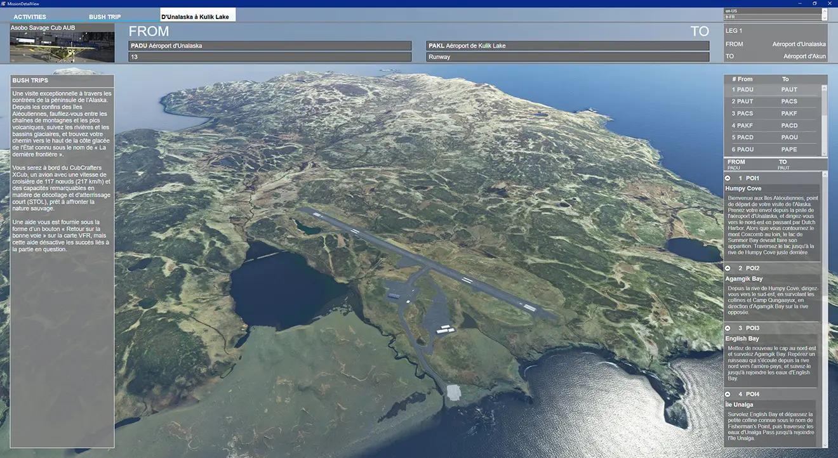838x458 pixels.
Task: Click the Agamgik Bay title
Action: coord(744,278)
